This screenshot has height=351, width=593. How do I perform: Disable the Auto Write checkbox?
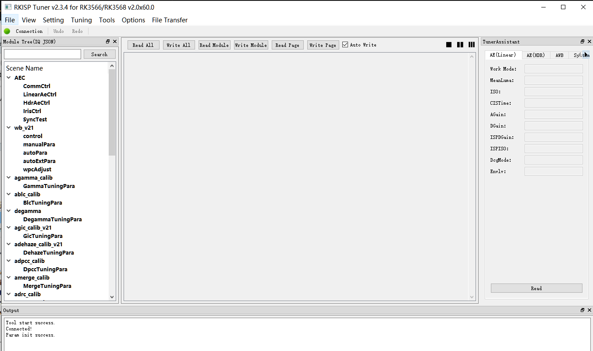345,45
